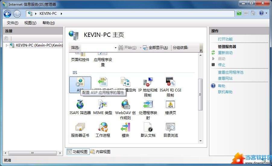This screenshot has height=166, width=272.
Task: Click 查看网站 link
Action: [225, 78]
